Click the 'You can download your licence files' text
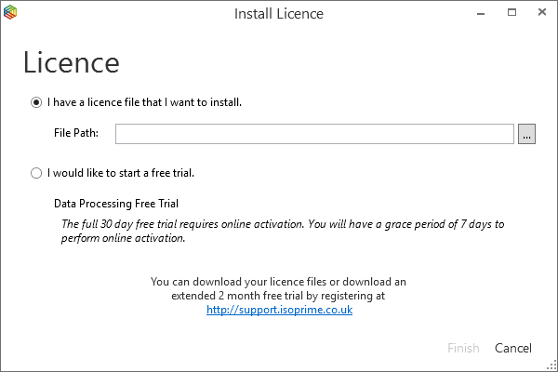The height and width of the screenshot is (372, 558). tap(278, 281)
